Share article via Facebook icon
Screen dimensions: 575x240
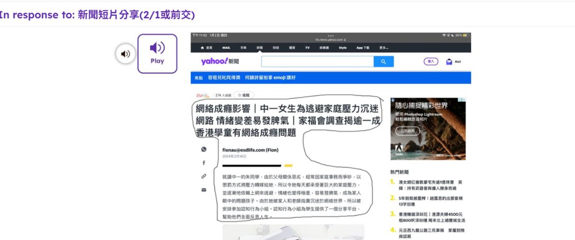pos(204,163)
